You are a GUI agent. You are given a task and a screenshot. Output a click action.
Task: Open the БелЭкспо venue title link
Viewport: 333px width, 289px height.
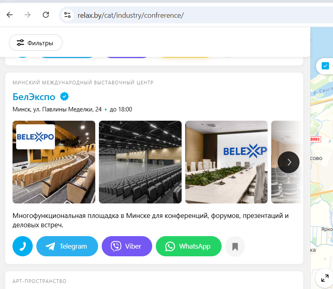point(34,97)
